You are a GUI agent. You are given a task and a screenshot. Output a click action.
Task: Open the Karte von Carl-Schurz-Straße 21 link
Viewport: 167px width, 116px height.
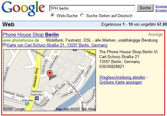(x=57, y=45)
